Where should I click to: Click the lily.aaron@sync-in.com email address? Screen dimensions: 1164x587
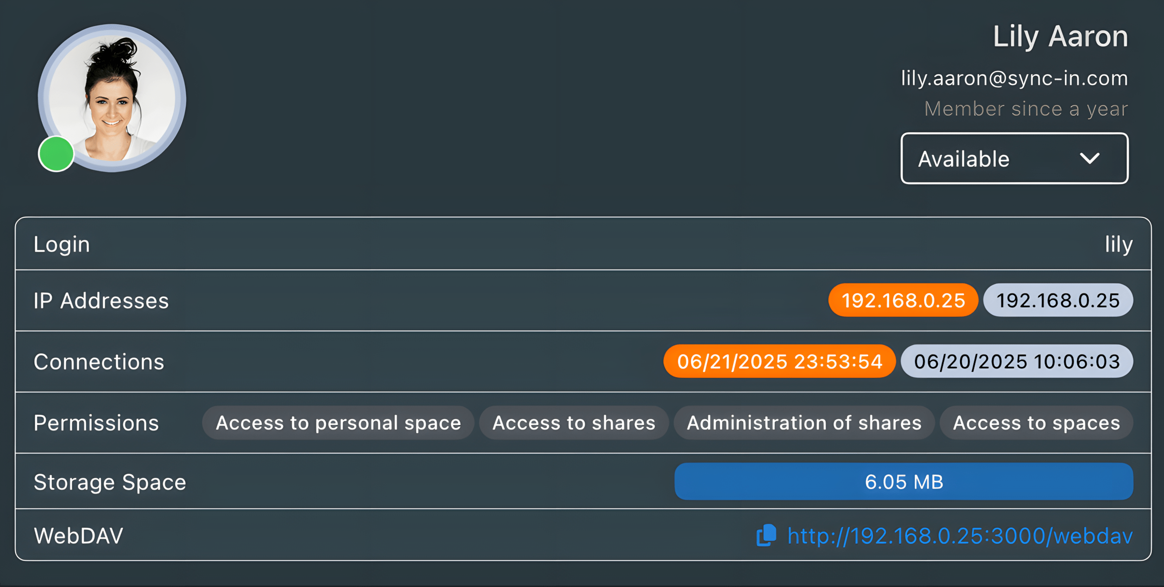point(1014,78)
